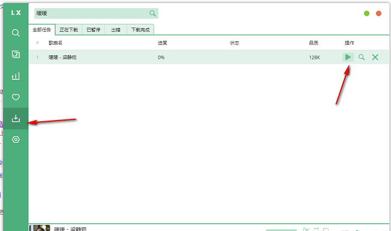
Task: Click the playing song title in the player bar
Action: [x=70, y=229]
